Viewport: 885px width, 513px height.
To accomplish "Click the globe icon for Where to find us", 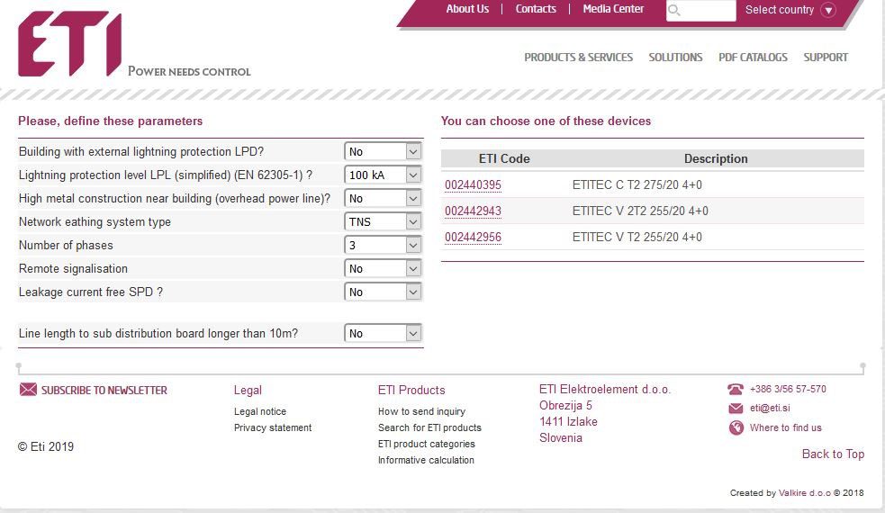I will (736, 427).
